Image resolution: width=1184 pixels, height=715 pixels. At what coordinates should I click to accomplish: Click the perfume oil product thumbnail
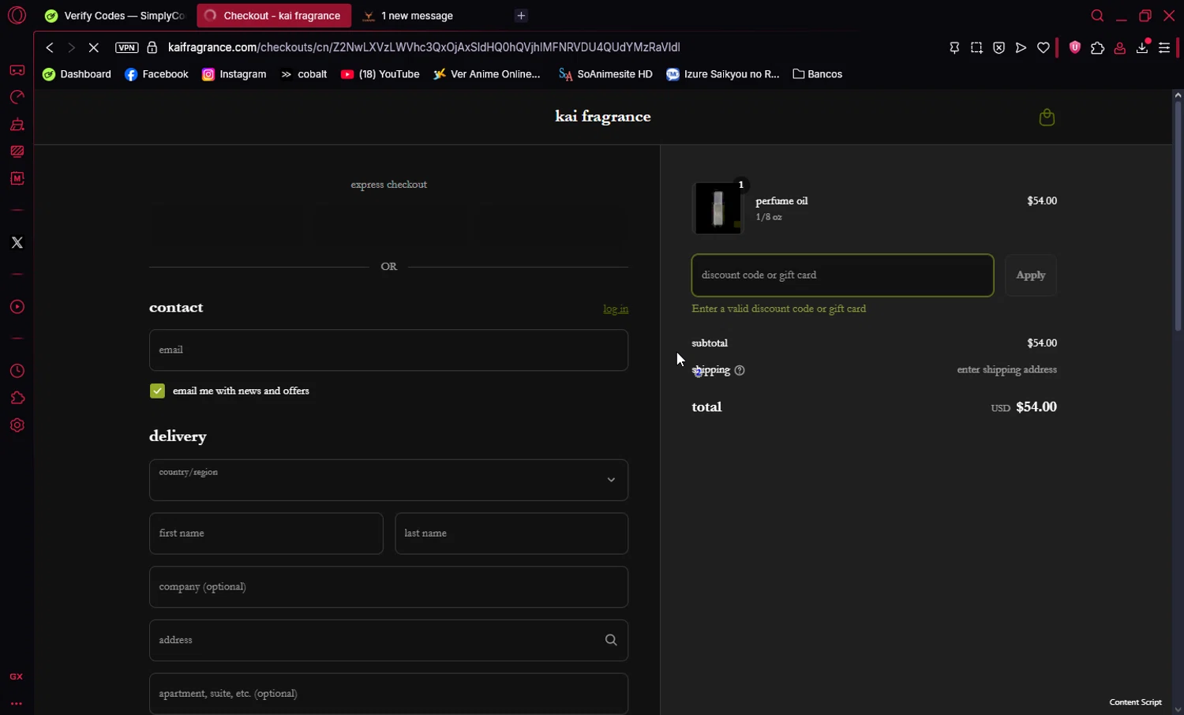pos(718,209)
